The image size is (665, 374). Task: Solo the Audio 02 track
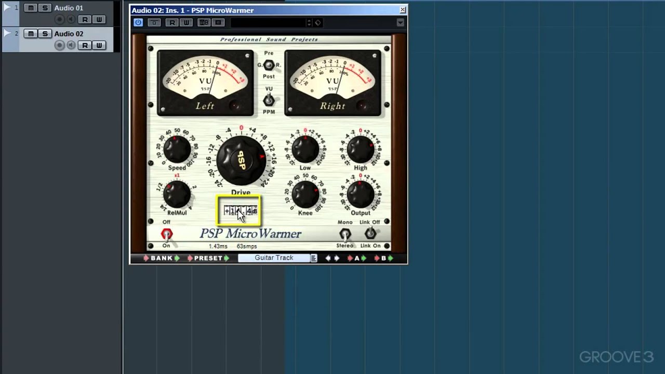45,34
